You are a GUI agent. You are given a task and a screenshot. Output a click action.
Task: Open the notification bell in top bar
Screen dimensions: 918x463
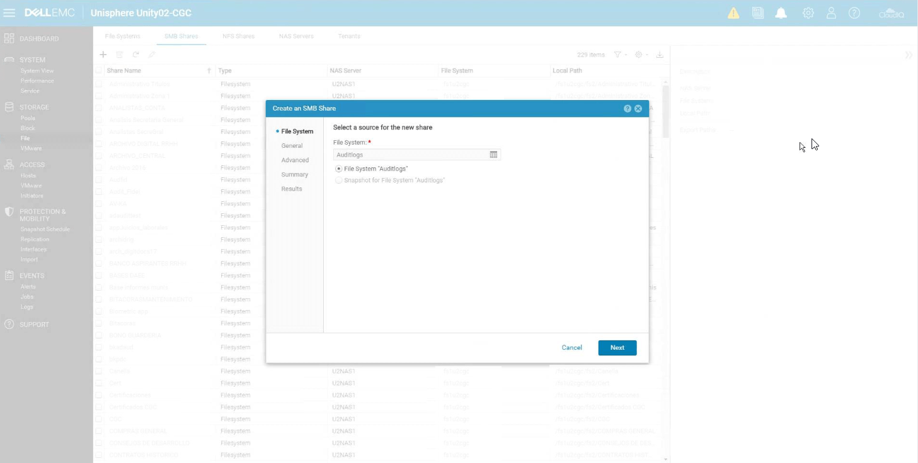[x=781, y=13]
